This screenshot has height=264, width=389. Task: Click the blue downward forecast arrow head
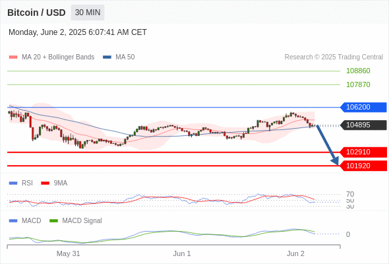point(335,160)
